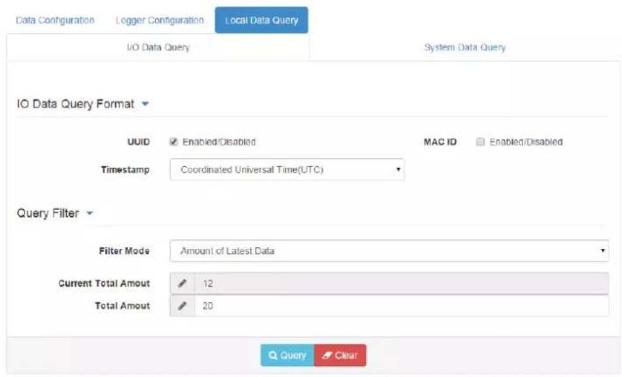Click the UUID label
Viewport: 622px width, 377px height.
tap(139, 141)
